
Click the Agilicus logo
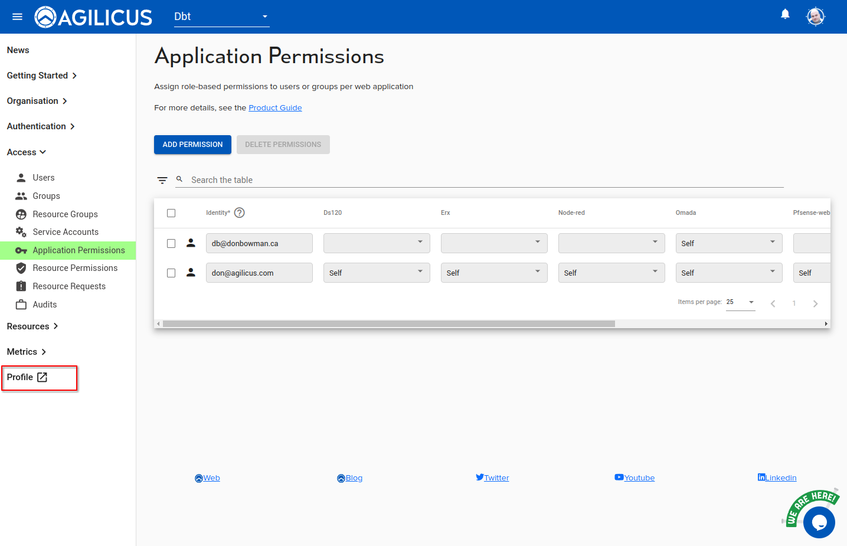click(x=94, y=17)
